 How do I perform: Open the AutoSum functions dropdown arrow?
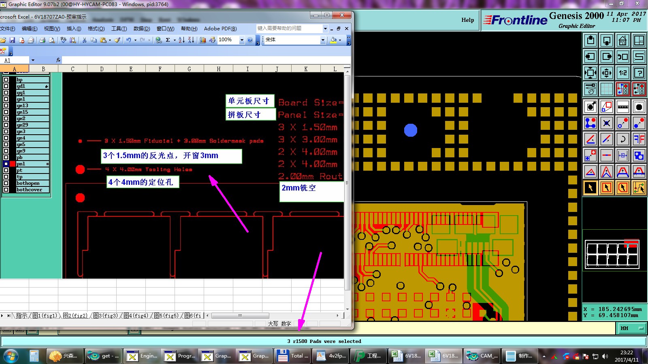(x=175, y=40)
